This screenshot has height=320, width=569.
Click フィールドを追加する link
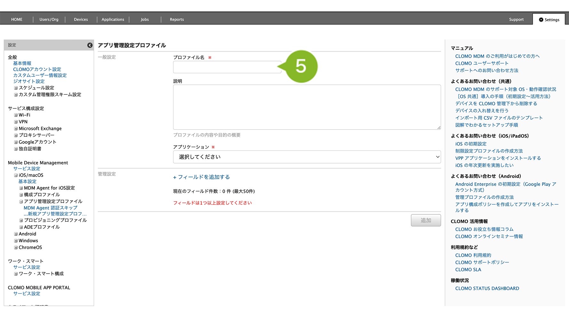point(202,177)
